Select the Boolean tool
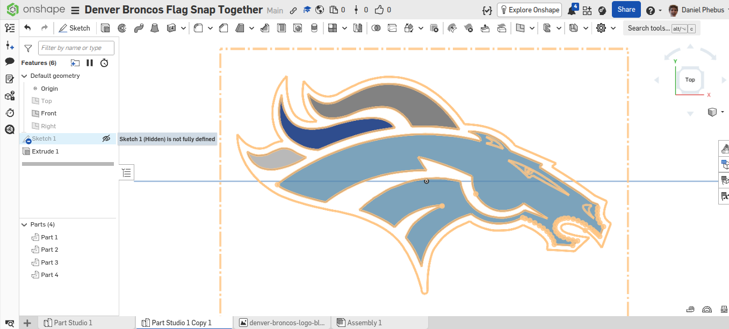 pyautogui.click(x=376, y=28)
